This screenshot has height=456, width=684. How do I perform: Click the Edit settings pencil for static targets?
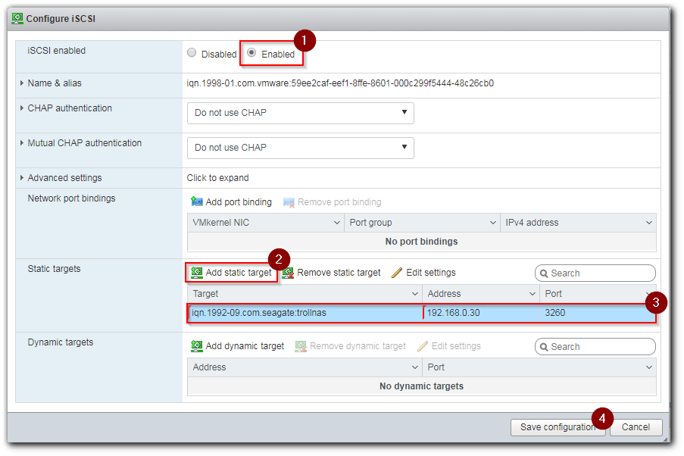[397, 273]
